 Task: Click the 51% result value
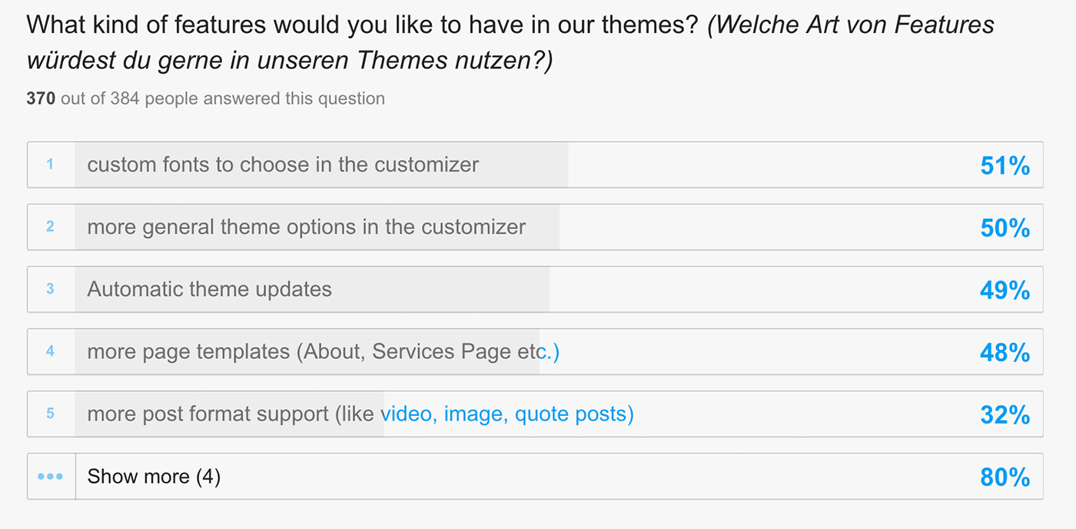tap(1005, 165)
